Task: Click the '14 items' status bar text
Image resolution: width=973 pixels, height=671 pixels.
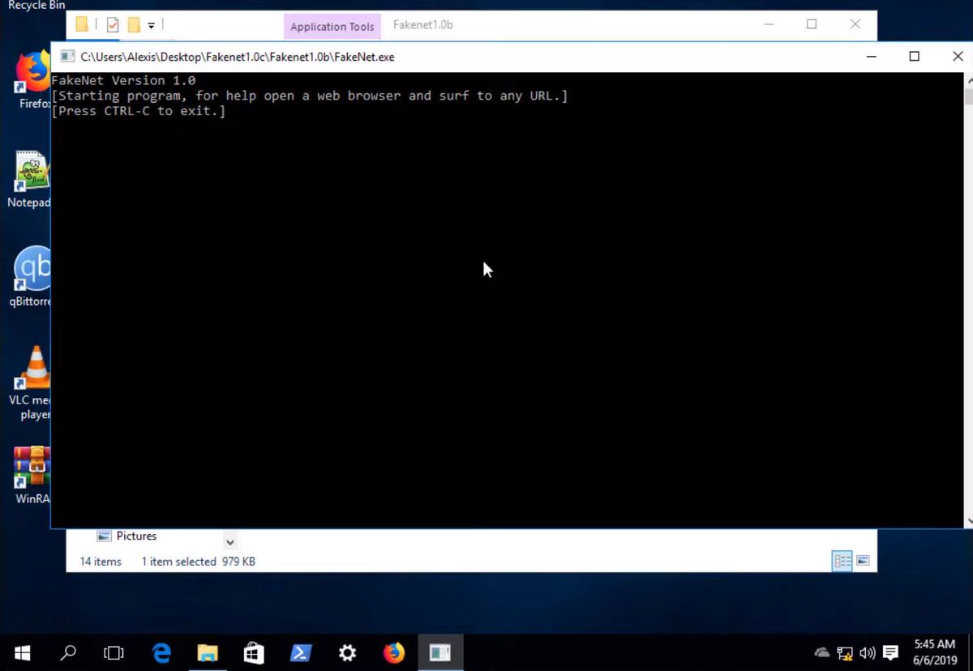Action: click(x=101, y=561)
